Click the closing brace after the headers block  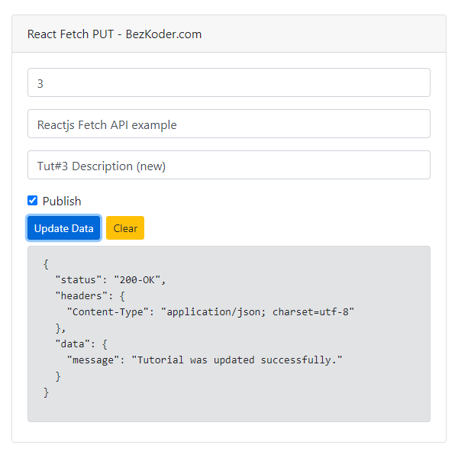pyautogui.click(x=60, y=327)
